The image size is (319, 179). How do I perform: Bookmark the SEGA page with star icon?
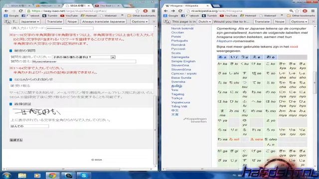pos(138,11)
